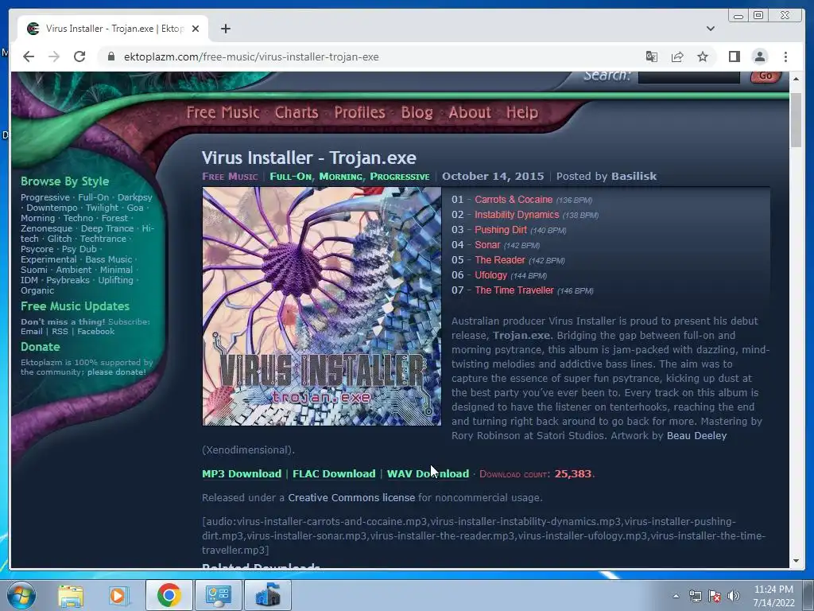
Task: Open the Profiles menu item
Action: 359,112
